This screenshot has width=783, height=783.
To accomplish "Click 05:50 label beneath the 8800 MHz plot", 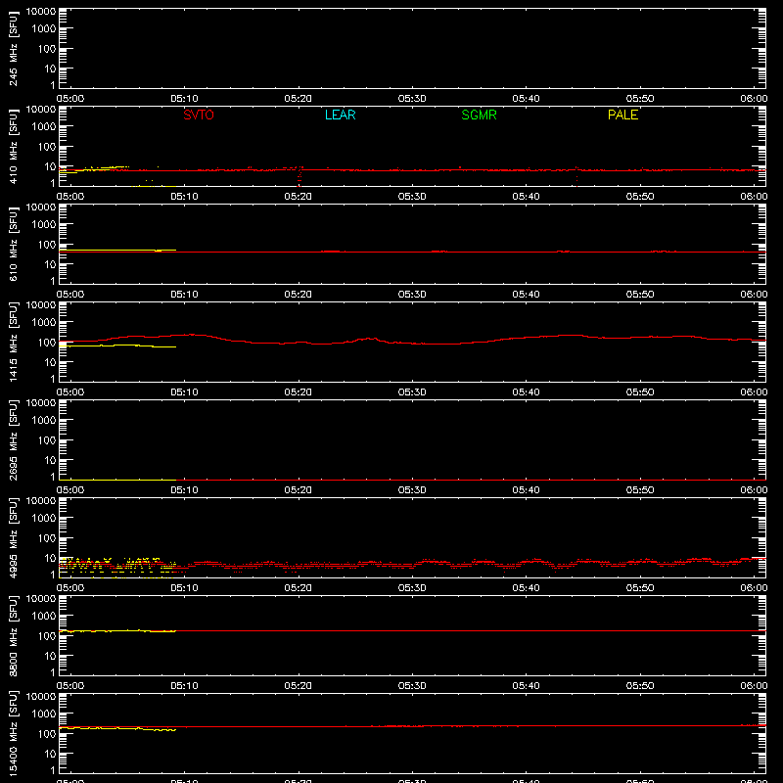I will tap(640, 686).
